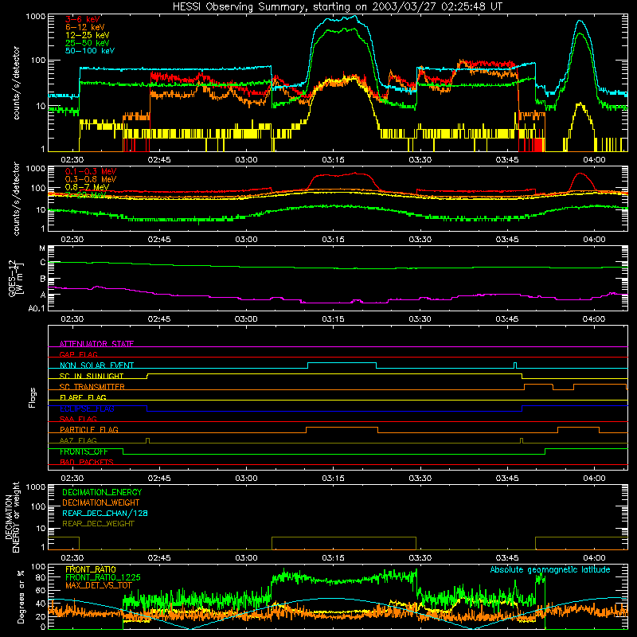This screenshot has width=637, height=637.
Task: Select the MAX_DET_VS_TOT legend label
Action: pyautogui.click(x=99, y=585)
